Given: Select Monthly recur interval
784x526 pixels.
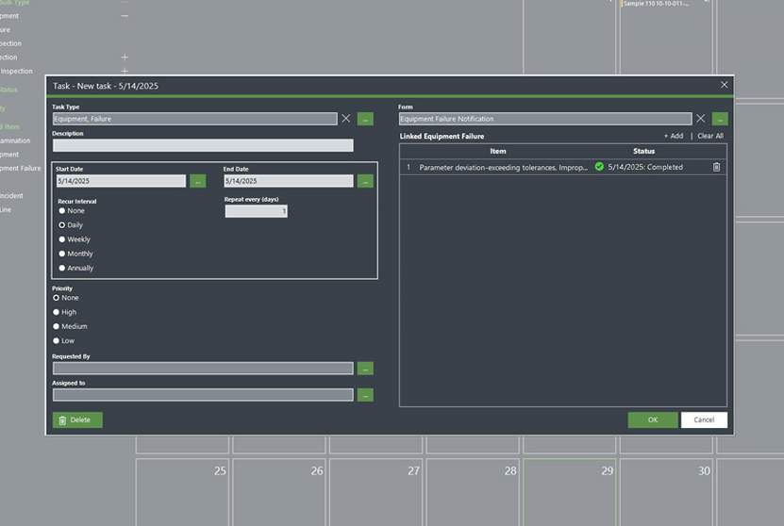Looking at the screenshot, I should pyautogui.click(x=62, y=254).
